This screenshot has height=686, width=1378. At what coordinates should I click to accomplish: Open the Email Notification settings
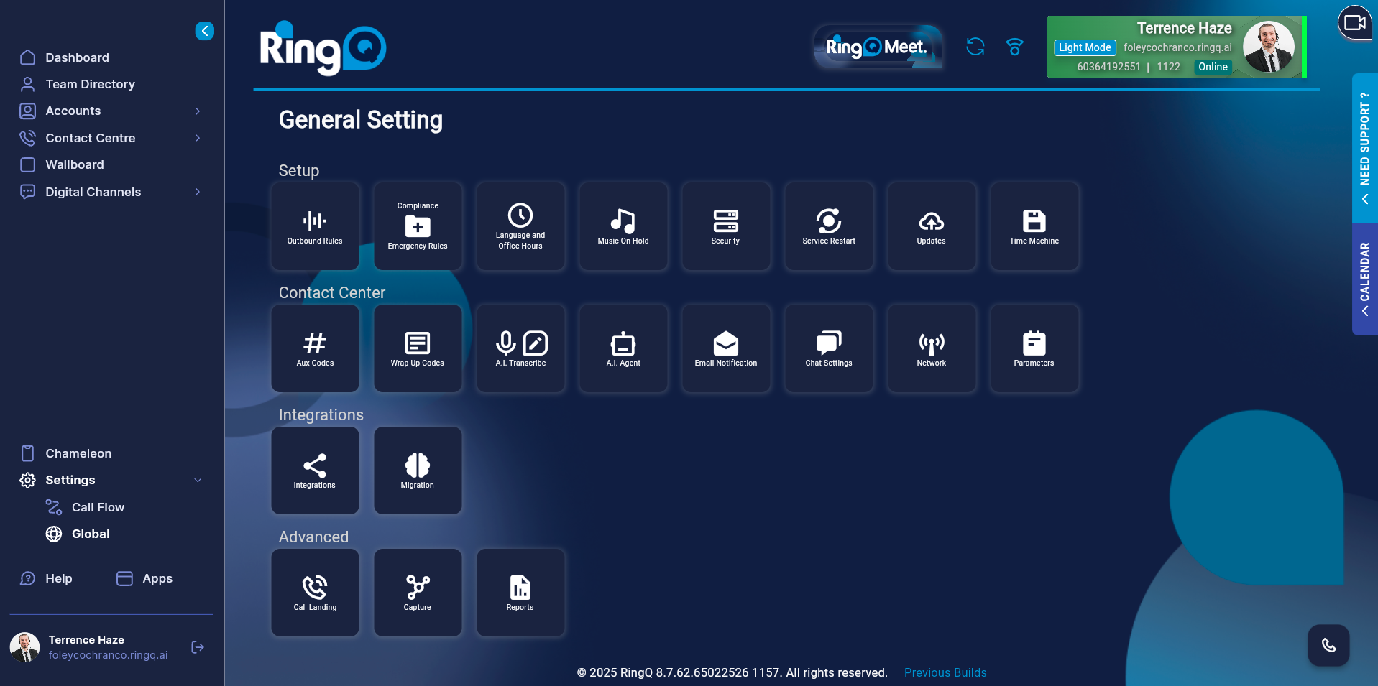(x=725, y=348)
